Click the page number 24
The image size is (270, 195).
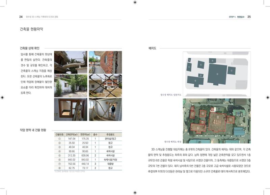[x=21, y=17]
